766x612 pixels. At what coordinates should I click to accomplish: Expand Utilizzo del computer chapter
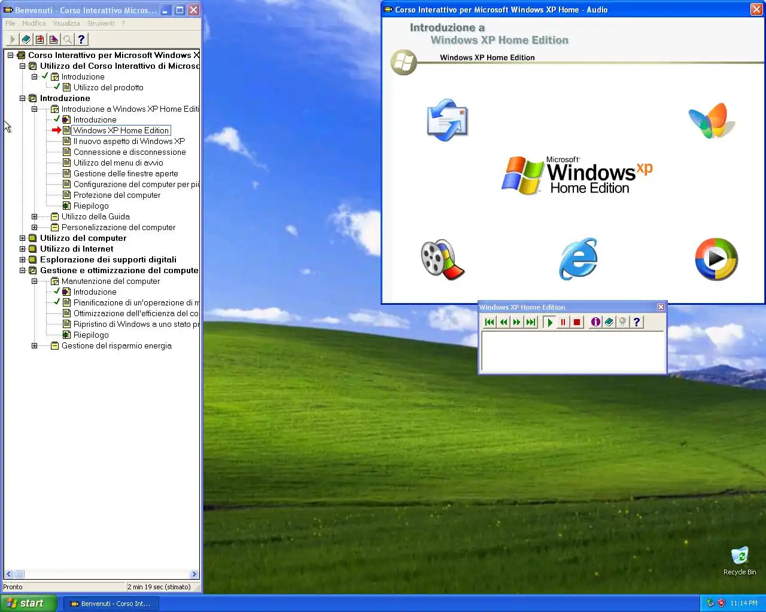click(22, 238)
